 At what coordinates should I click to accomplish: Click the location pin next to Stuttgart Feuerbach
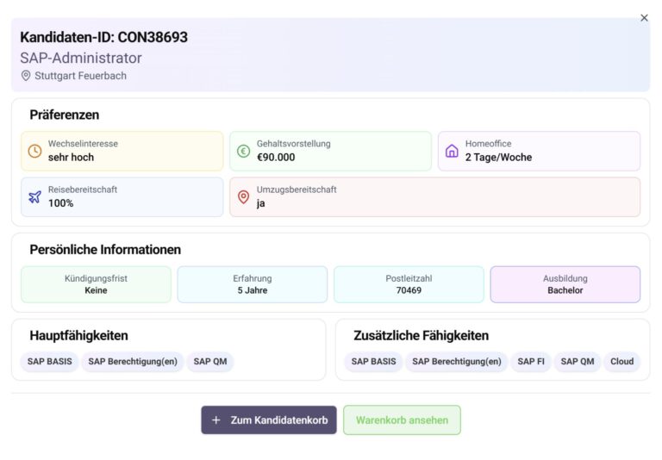[26, 76]
